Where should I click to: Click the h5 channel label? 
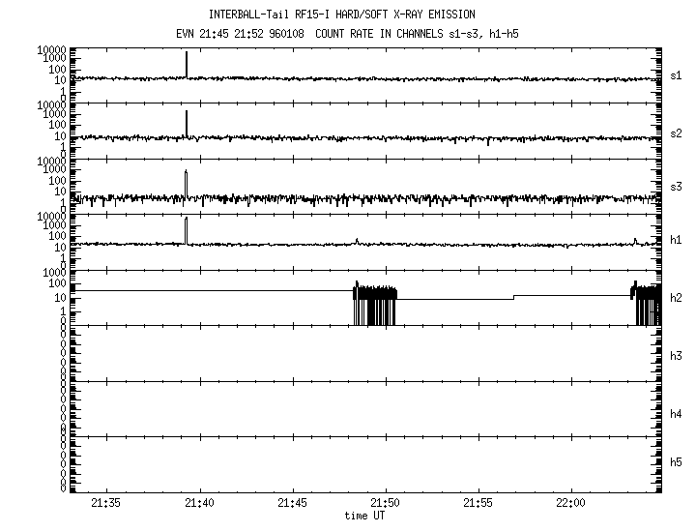point(676,462)
